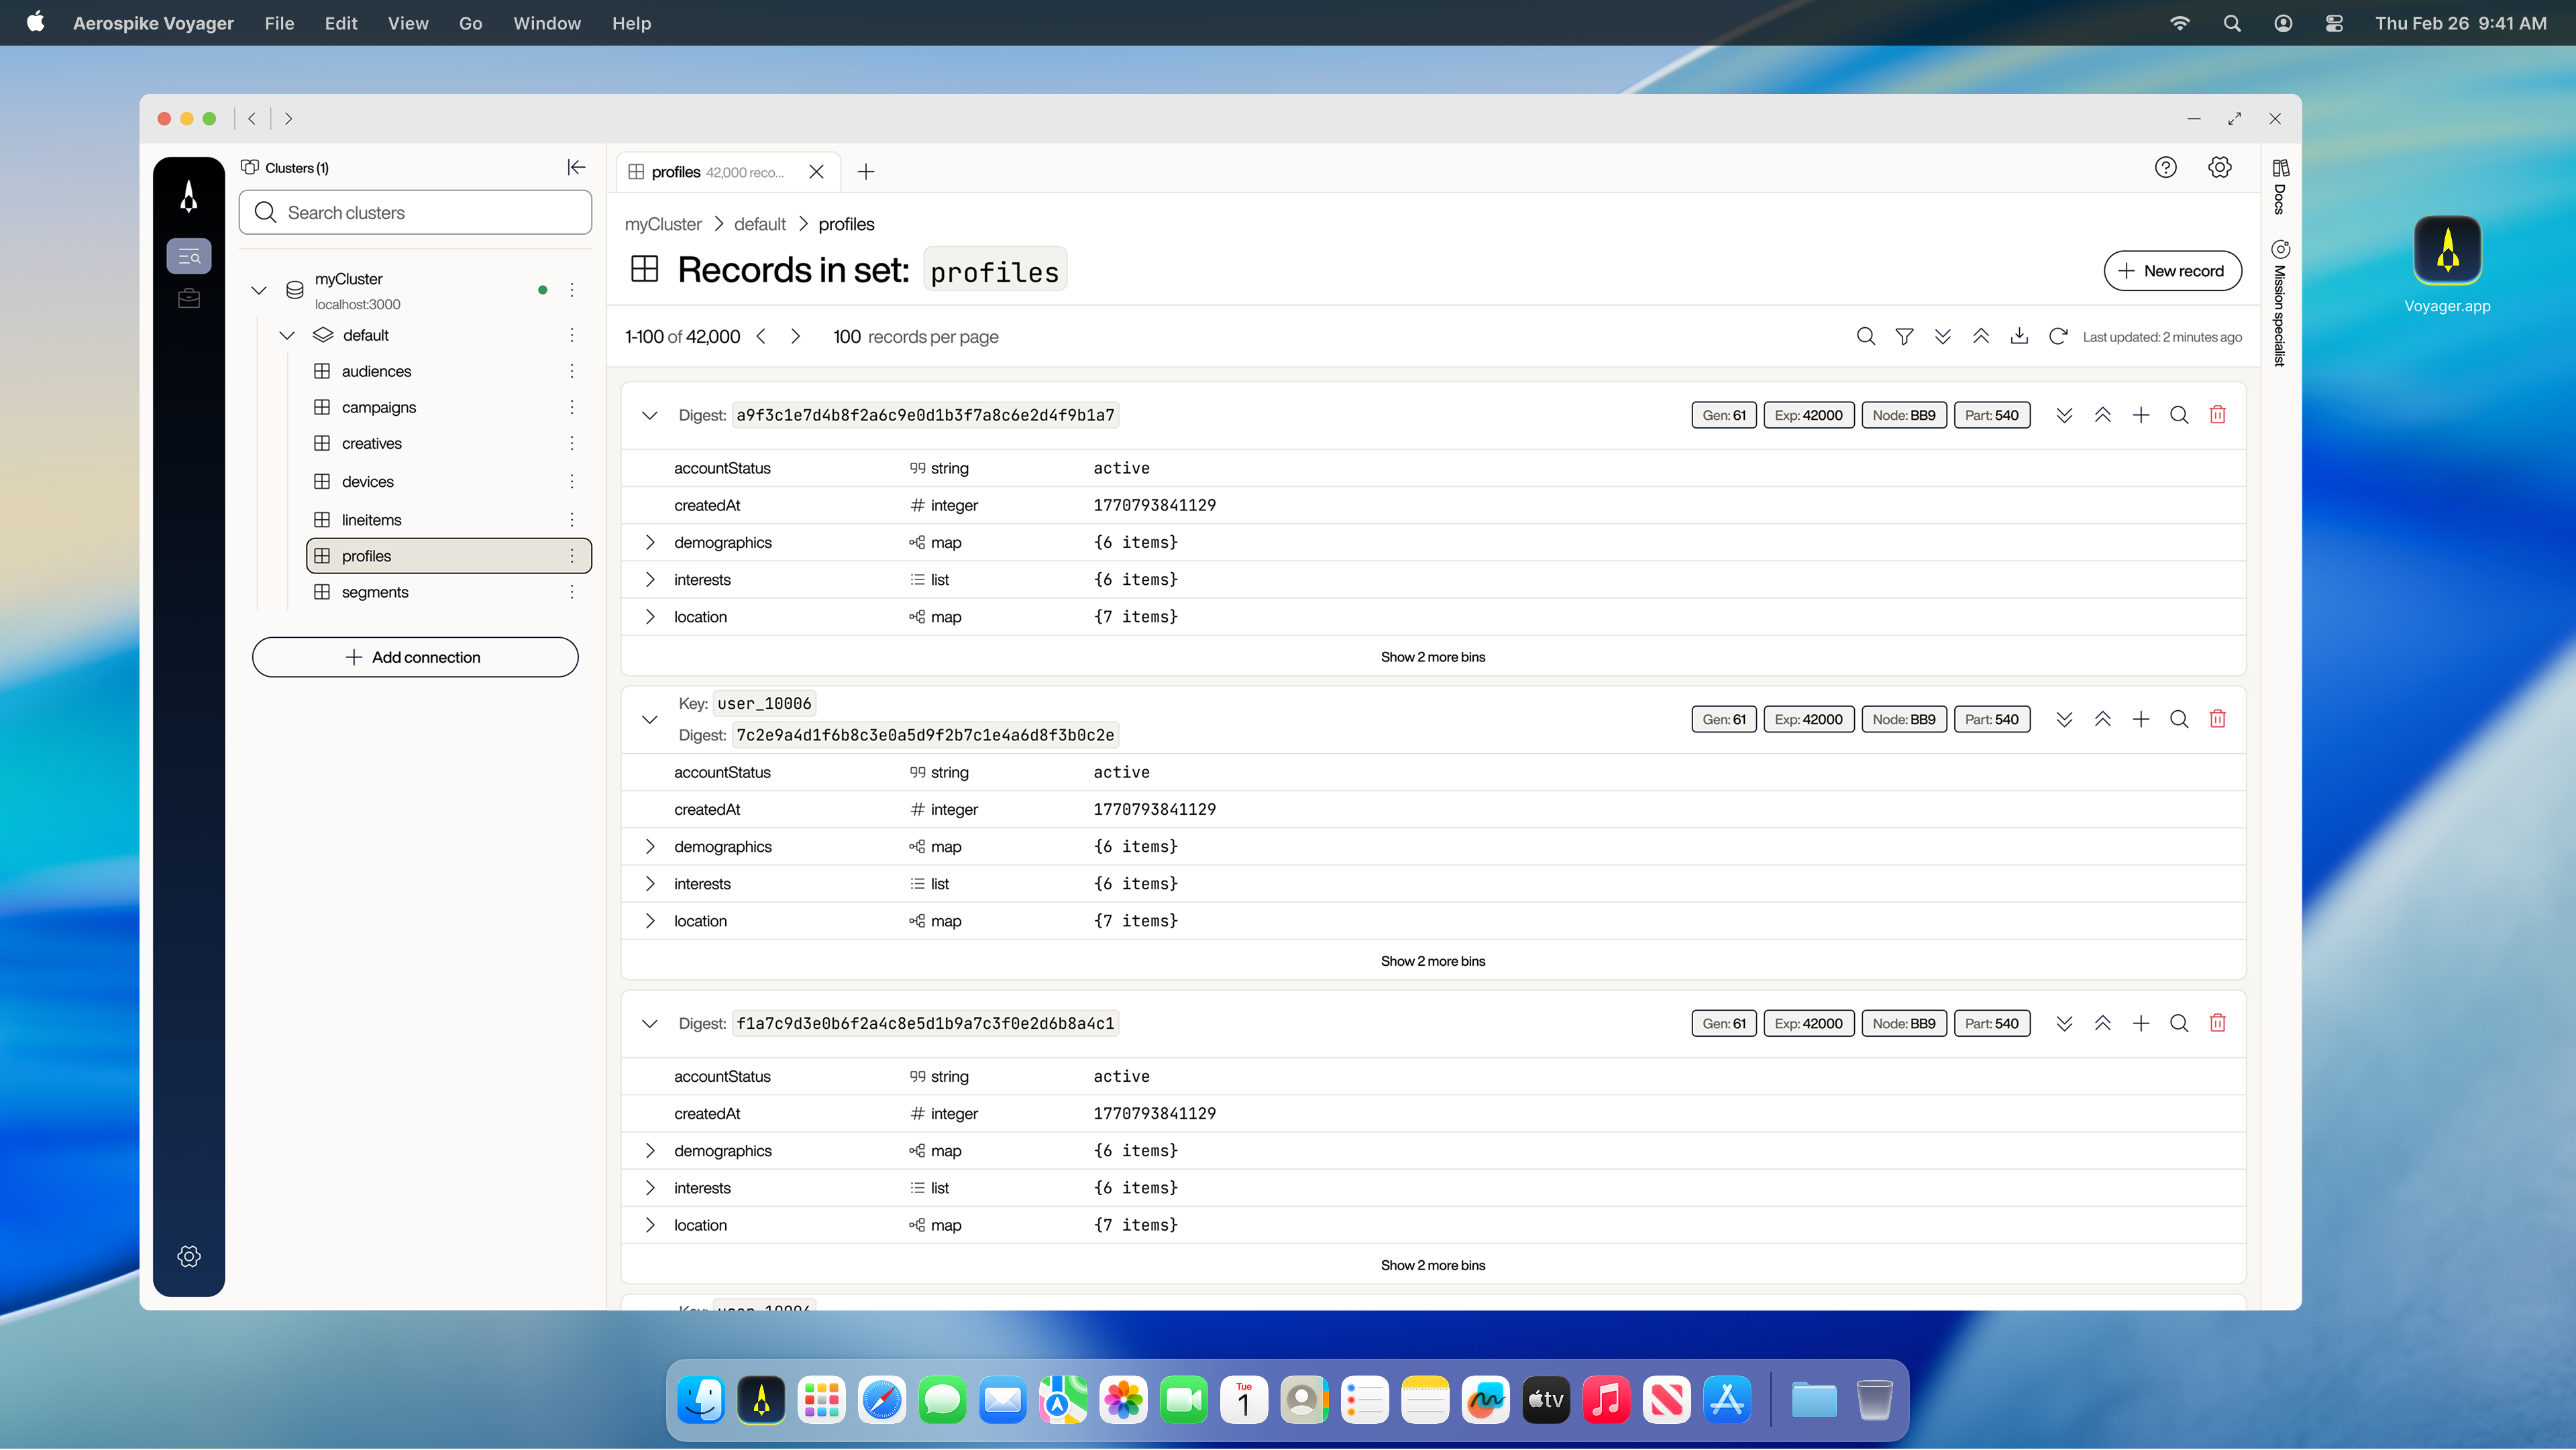Click the New record button

point(2172,271)
